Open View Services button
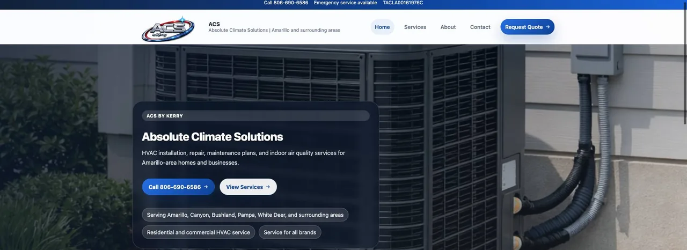This screenshot has height=250, width=687. tap(248, 187)
